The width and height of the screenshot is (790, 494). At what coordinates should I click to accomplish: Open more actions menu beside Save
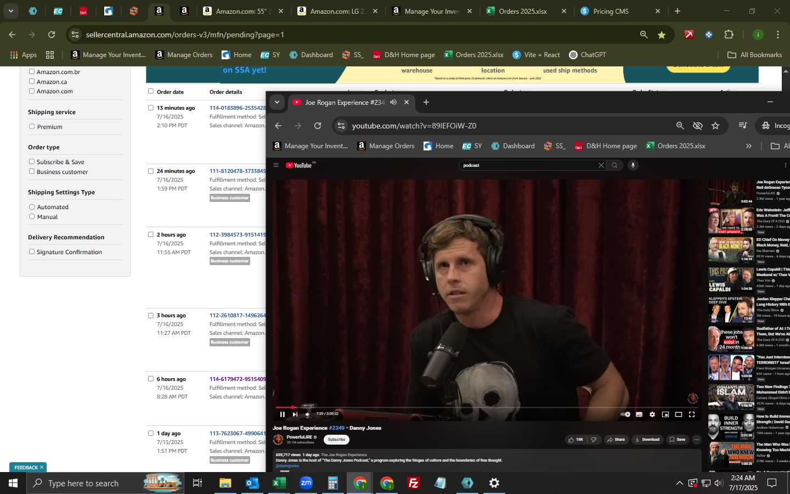coord(697,440)
